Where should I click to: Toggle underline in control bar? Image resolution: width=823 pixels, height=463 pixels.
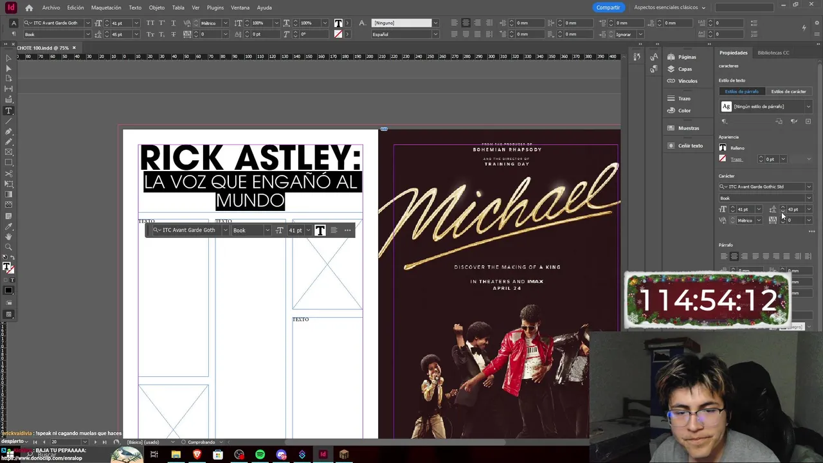(x=173, y=23)
